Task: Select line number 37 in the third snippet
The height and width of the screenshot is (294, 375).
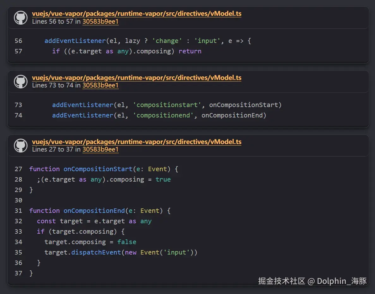Action: [18, 273]
